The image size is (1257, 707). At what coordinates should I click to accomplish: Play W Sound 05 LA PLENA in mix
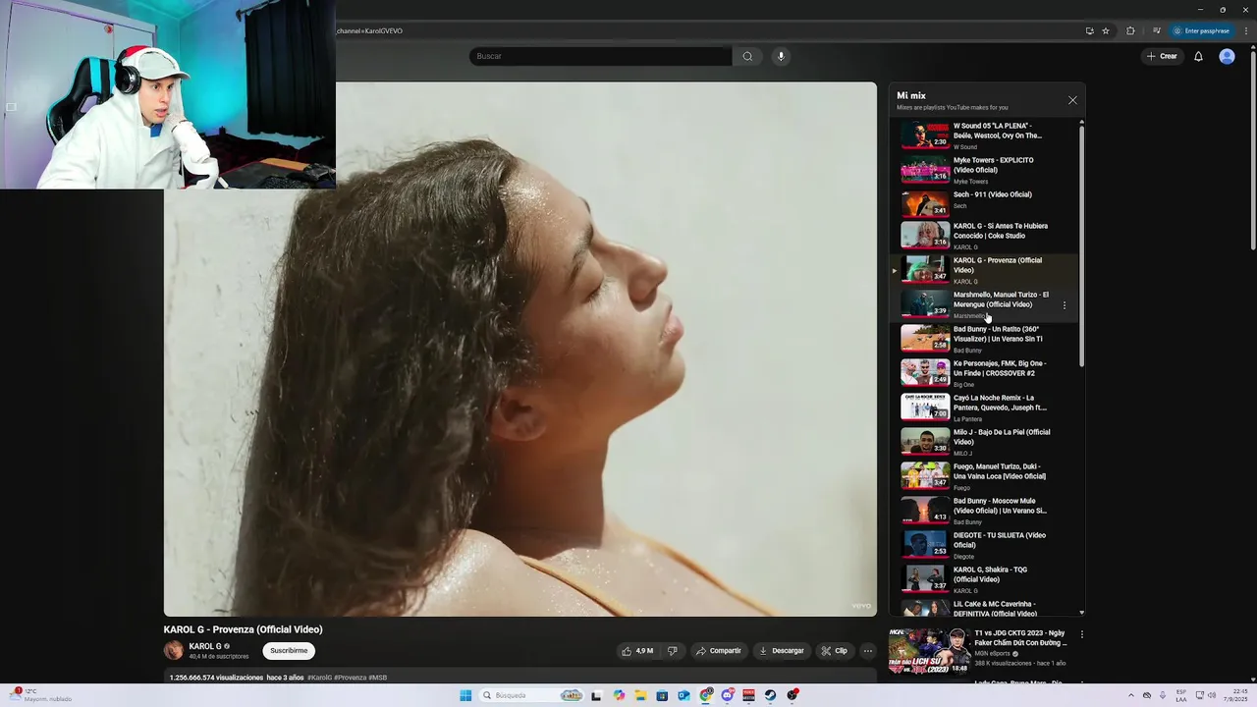tap(985, 136)
